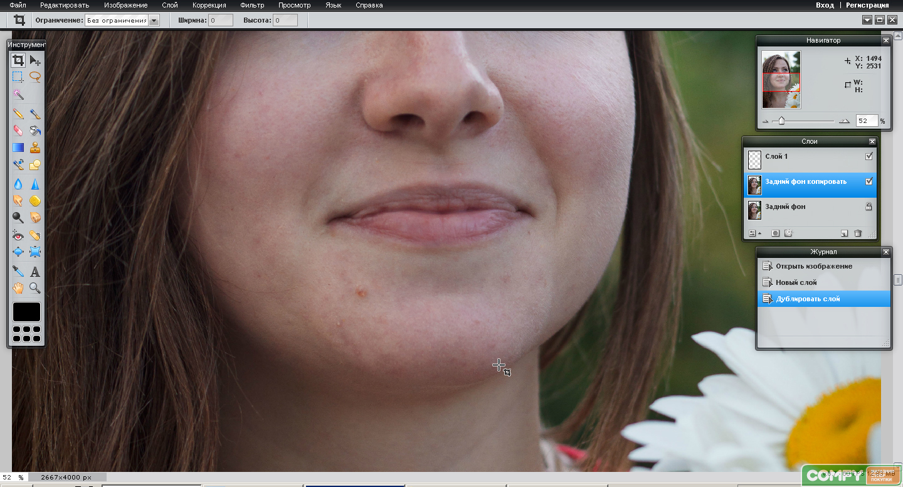The height and width of the screenshot is (487, 903).
Task: Select the Eraser tool
Action: coord(18,131)
